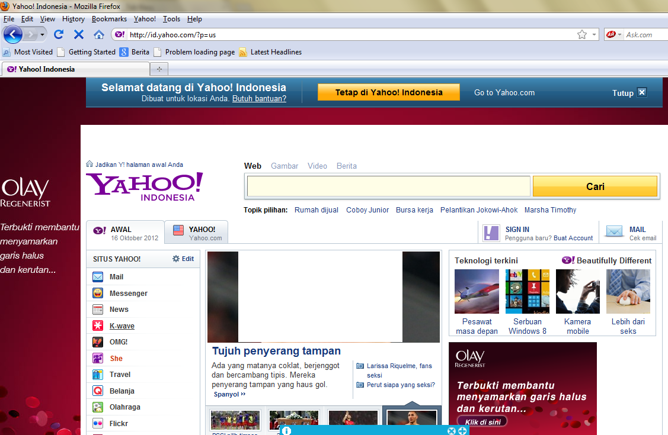Click the Forward navigation arrow
Image resolution: width=668 pixels, height=435 pixels.
31,34
